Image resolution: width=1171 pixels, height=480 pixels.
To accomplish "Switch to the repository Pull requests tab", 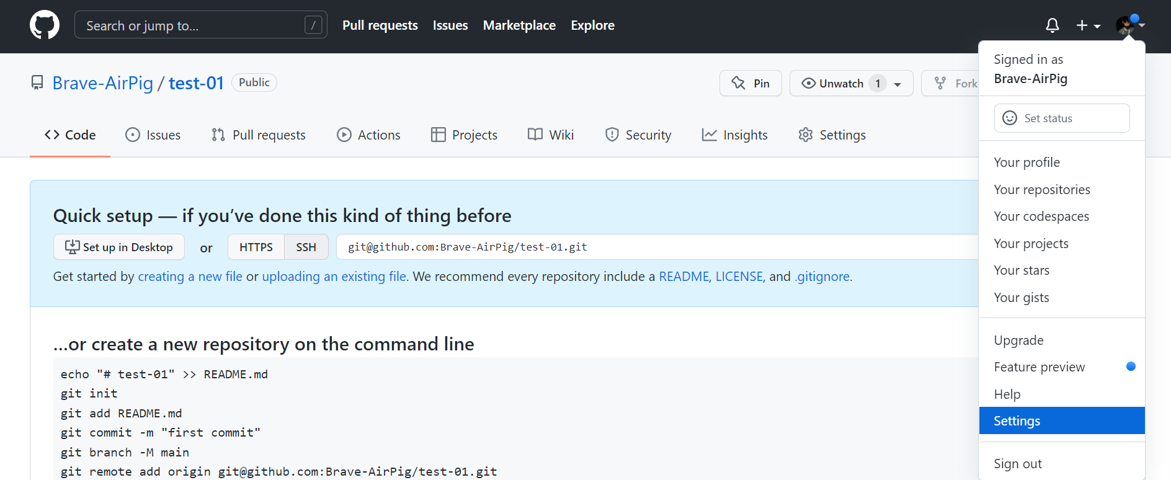I will coord(258,135).
